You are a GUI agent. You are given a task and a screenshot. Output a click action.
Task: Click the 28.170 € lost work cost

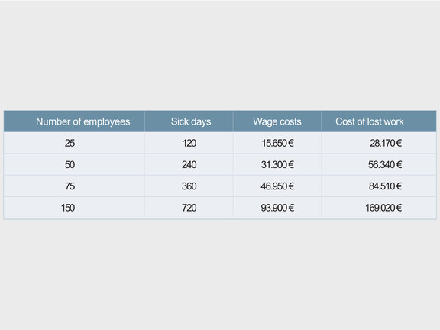386,143
